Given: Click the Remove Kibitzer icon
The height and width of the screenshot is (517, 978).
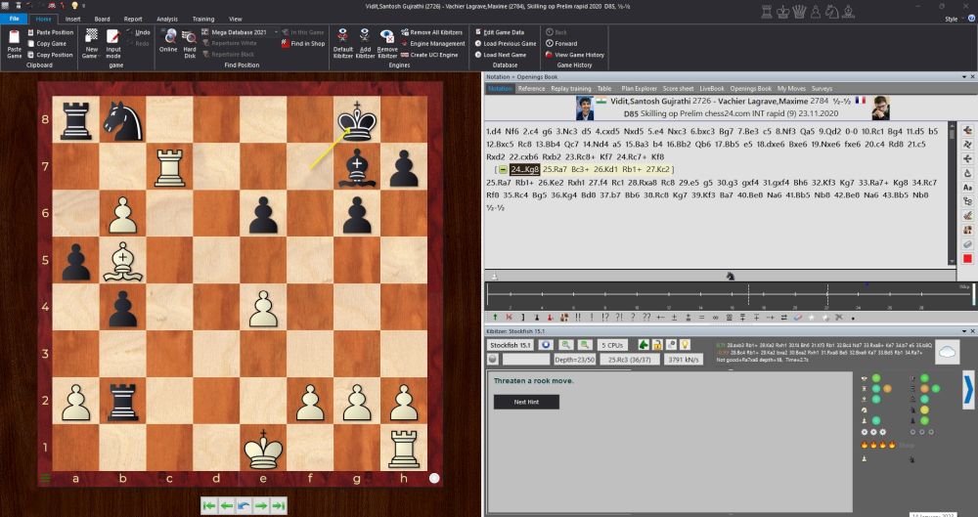Looking at the screenshot, I should [x=387, y=42].
